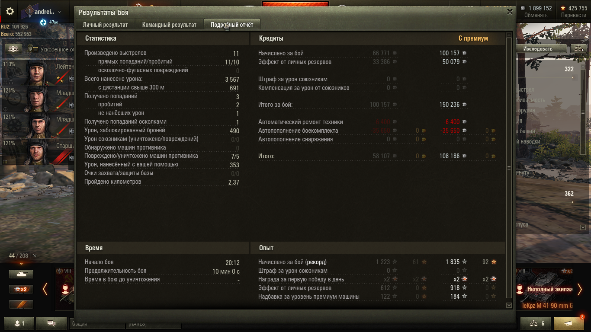Click Обменять gold exchange link

click(x=536, y=15)
